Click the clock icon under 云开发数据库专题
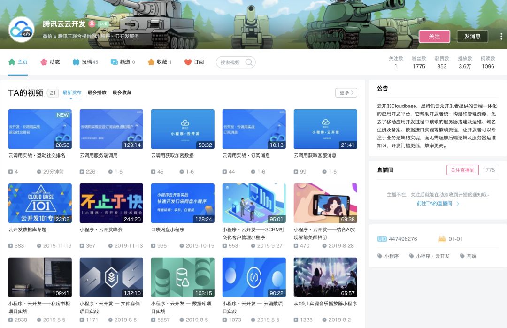The width and height of the screenshot is (507, 328). 39,246
